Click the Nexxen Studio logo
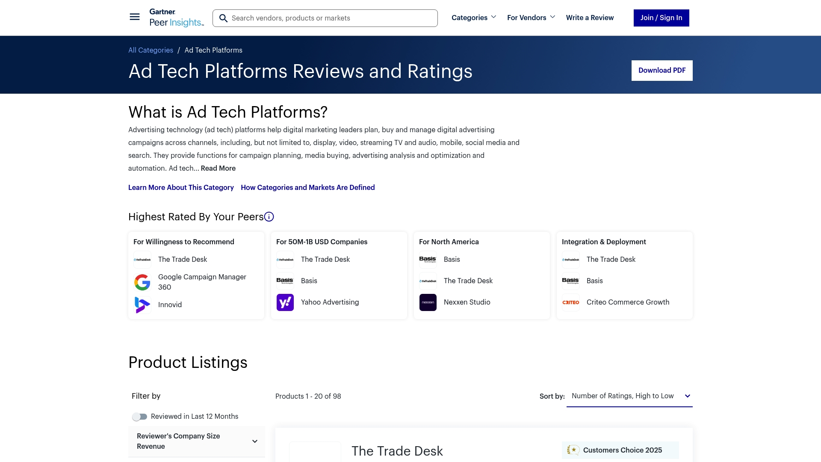This screenshot has width=821, height=462. pyautogui.click(x=428, y=302)
